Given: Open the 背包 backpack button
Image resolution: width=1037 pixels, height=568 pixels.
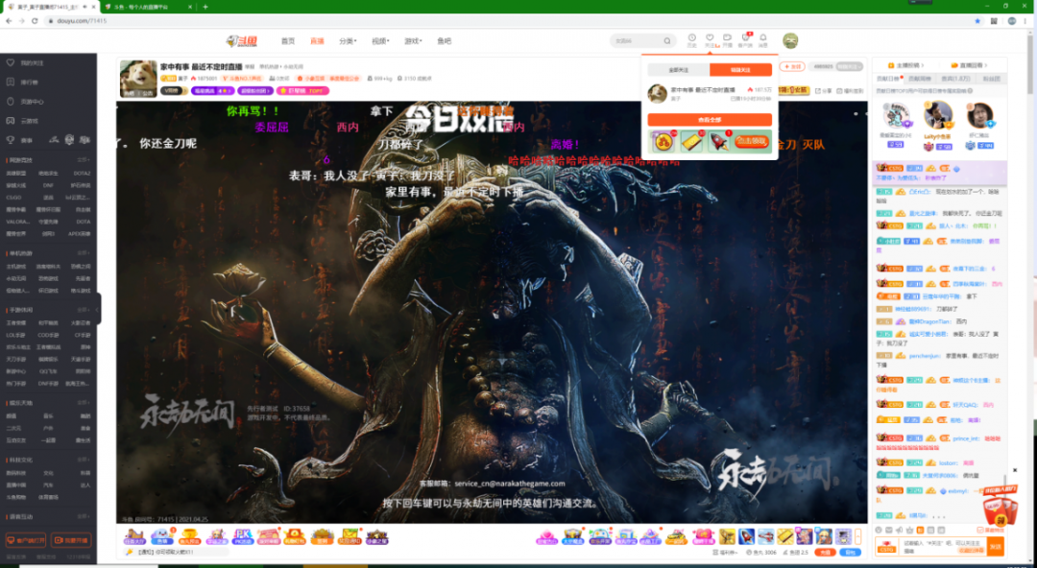Looking at the screenshot, I should click(x=850, y=552).
